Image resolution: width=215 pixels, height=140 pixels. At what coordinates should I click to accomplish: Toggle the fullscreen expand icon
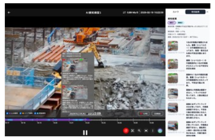click(146, 131)
